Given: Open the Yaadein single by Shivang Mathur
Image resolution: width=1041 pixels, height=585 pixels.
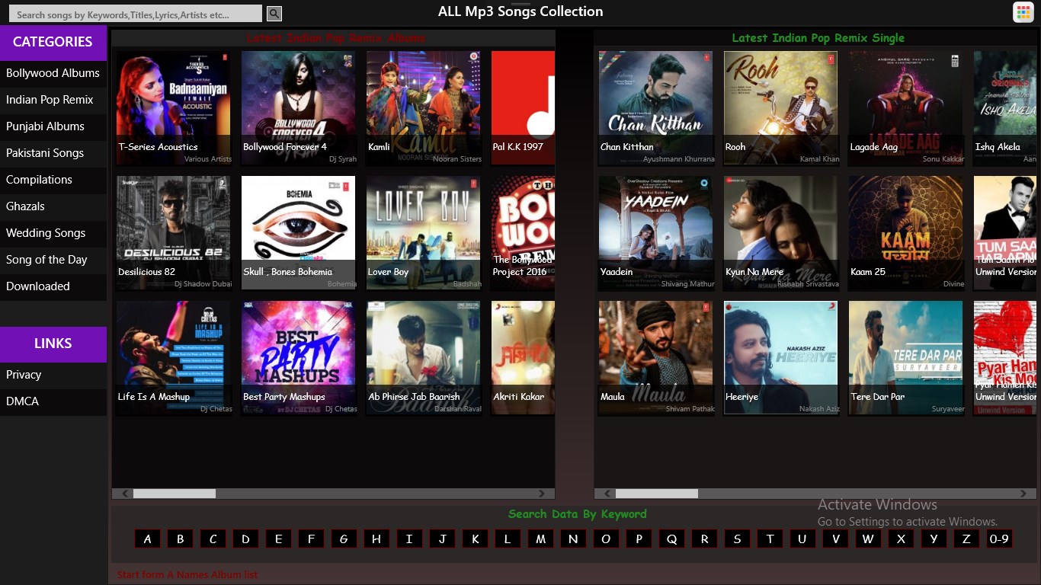Looking at the screenshot, I should (x=655, y=233).
